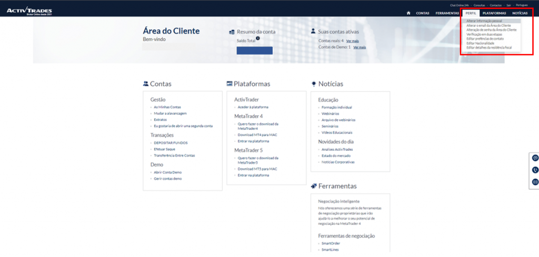The height and width of the screenshot is (257, 539).
Task: Open Análises ActivTrades
Action: [337, 149]
